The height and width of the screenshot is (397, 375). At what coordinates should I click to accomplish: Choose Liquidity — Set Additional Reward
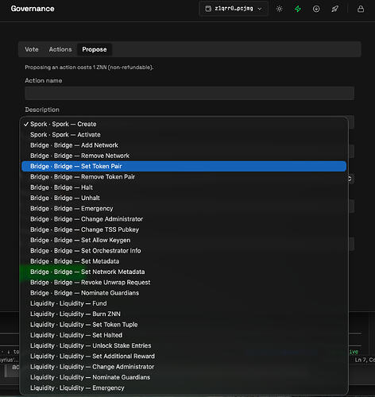pyautogui.click(x=184, y=357)
